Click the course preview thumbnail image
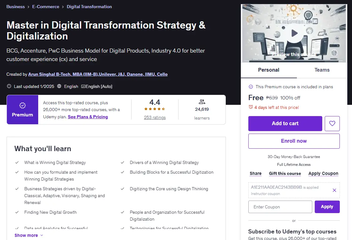 [294, 33]
